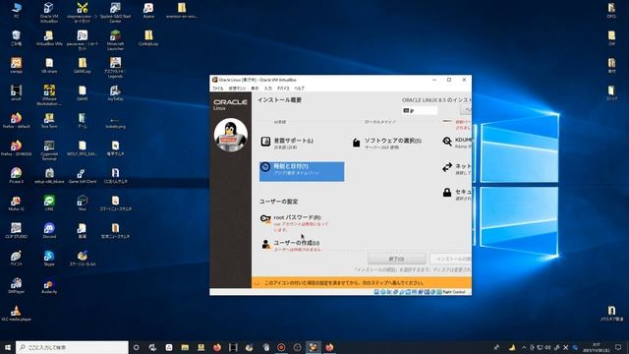
Task: Select the Discord desktop icon
Action: coord(49,230)
